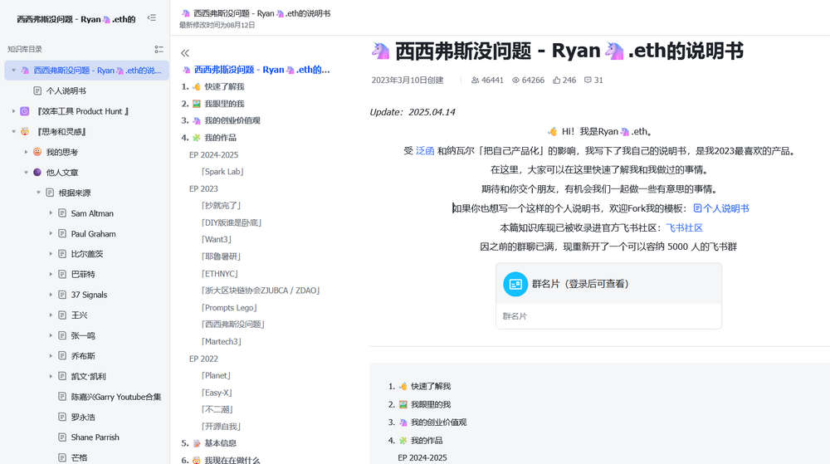Open the 凯文·凯利 page in sidebar

tap(89, 376)
